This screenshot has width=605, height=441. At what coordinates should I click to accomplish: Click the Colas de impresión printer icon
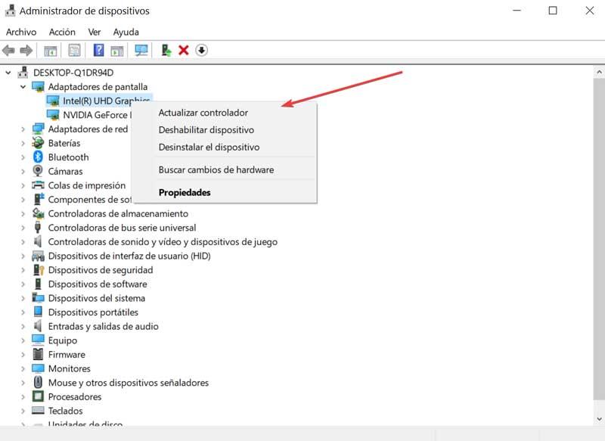coord(38,185)
